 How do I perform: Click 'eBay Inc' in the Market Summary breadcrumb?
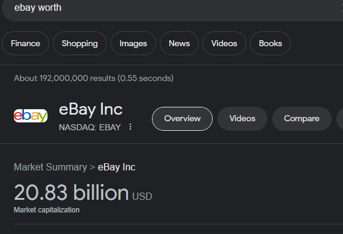point(117,167)
